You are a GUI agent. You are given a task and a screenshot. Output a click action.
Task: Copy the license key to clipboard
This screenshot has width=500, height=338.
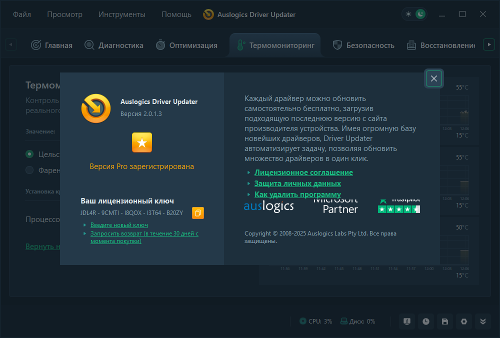(x=197, y=213)
